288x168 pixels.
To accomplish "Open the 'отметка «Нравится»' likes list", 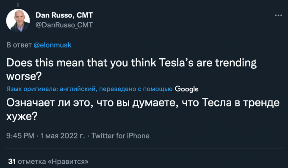I will (x=53, y=161).
